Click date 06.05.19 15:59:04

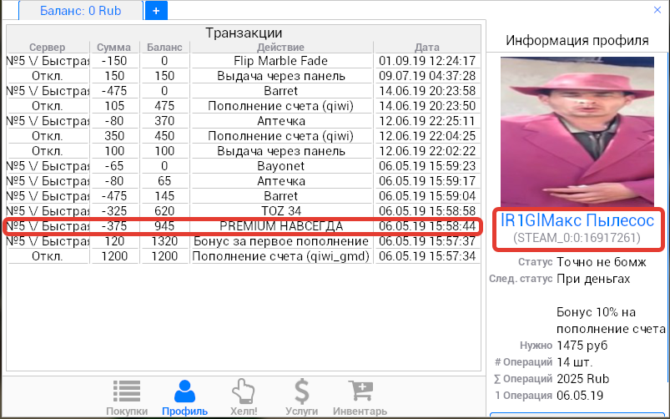427,196
